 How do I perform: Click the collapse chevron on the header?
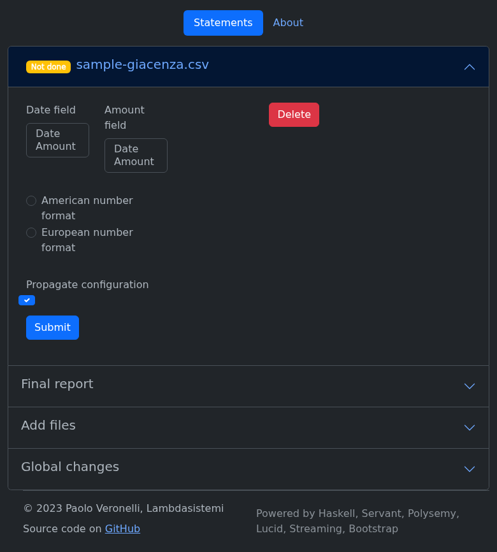[x=470, y=66]
